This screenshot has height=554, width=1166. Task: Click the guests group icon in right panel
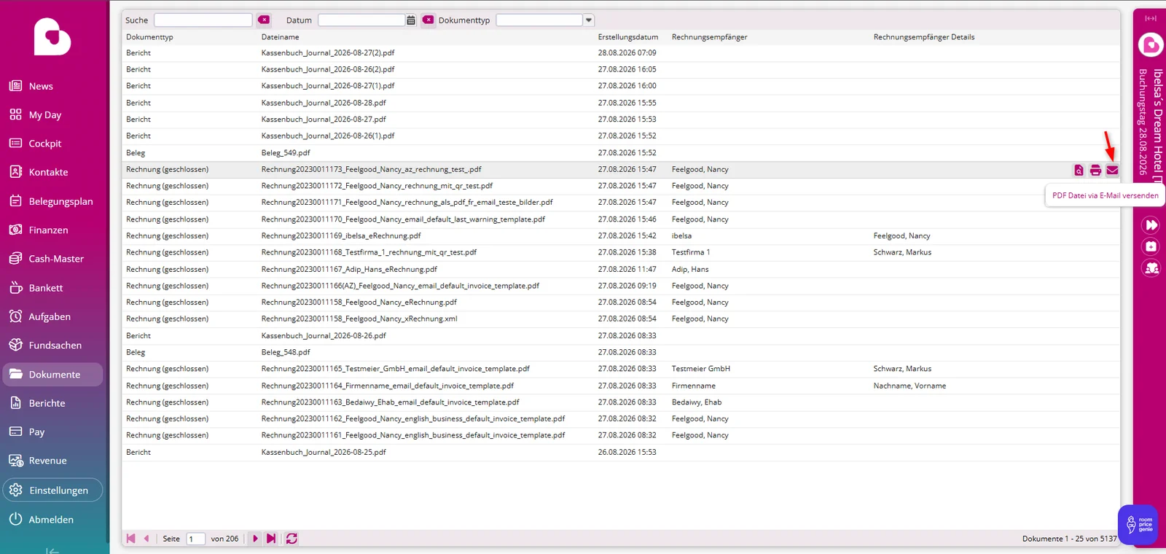1151,268
